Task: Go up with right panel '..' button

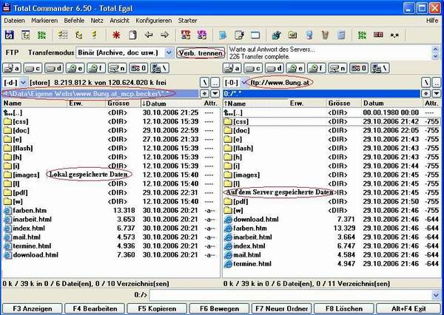Action: tap(437, 83)
